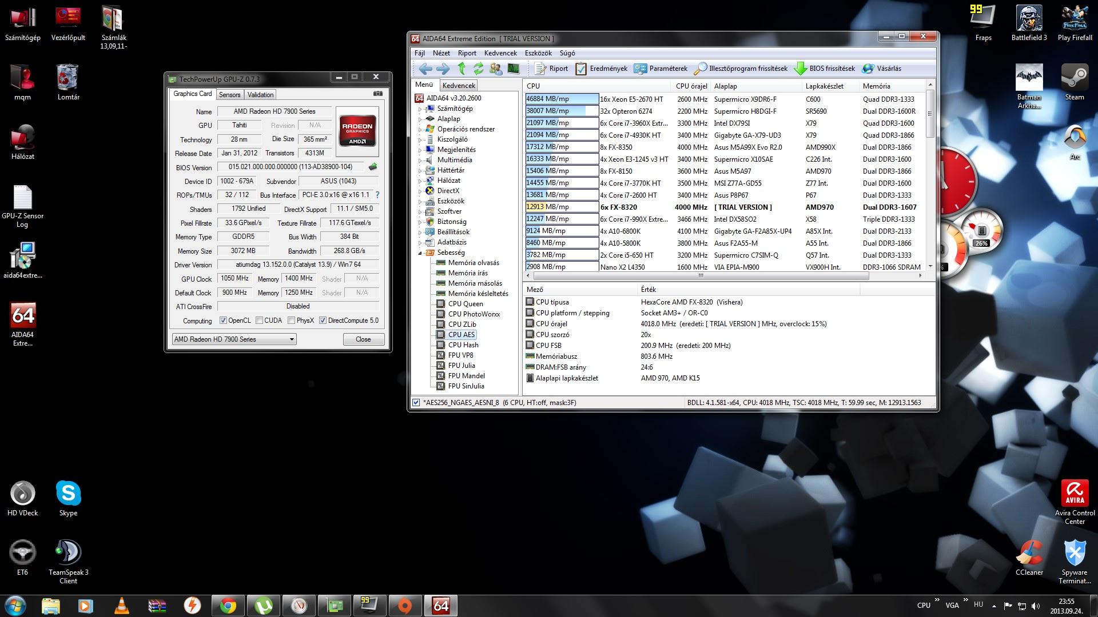1098x617 pixels.
Task: Toggle the DirectCompute 5.0 checkbox
Action: click(323, 320)
